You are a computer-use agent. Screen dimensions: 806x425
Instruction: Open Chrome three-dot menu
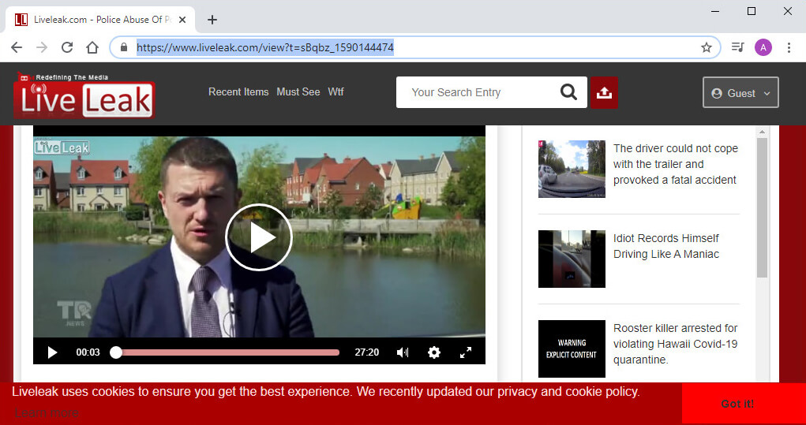[x=789, y=47]
